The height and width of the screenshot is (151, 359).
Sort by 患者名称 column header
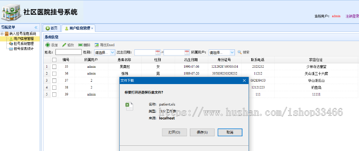(x=124, y=60)
